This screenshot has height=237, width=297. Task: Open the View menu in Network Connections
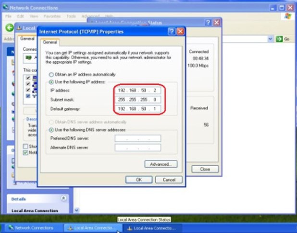click(x=34, y=16)
